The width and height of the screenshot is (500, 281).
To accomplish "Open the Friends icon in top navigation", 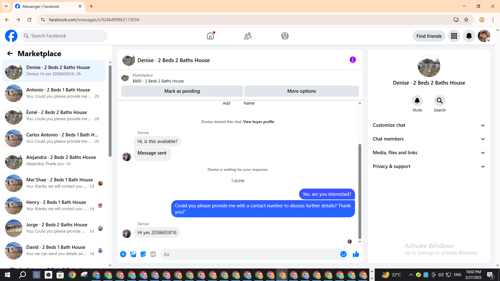I will click(x=248, y=36).
